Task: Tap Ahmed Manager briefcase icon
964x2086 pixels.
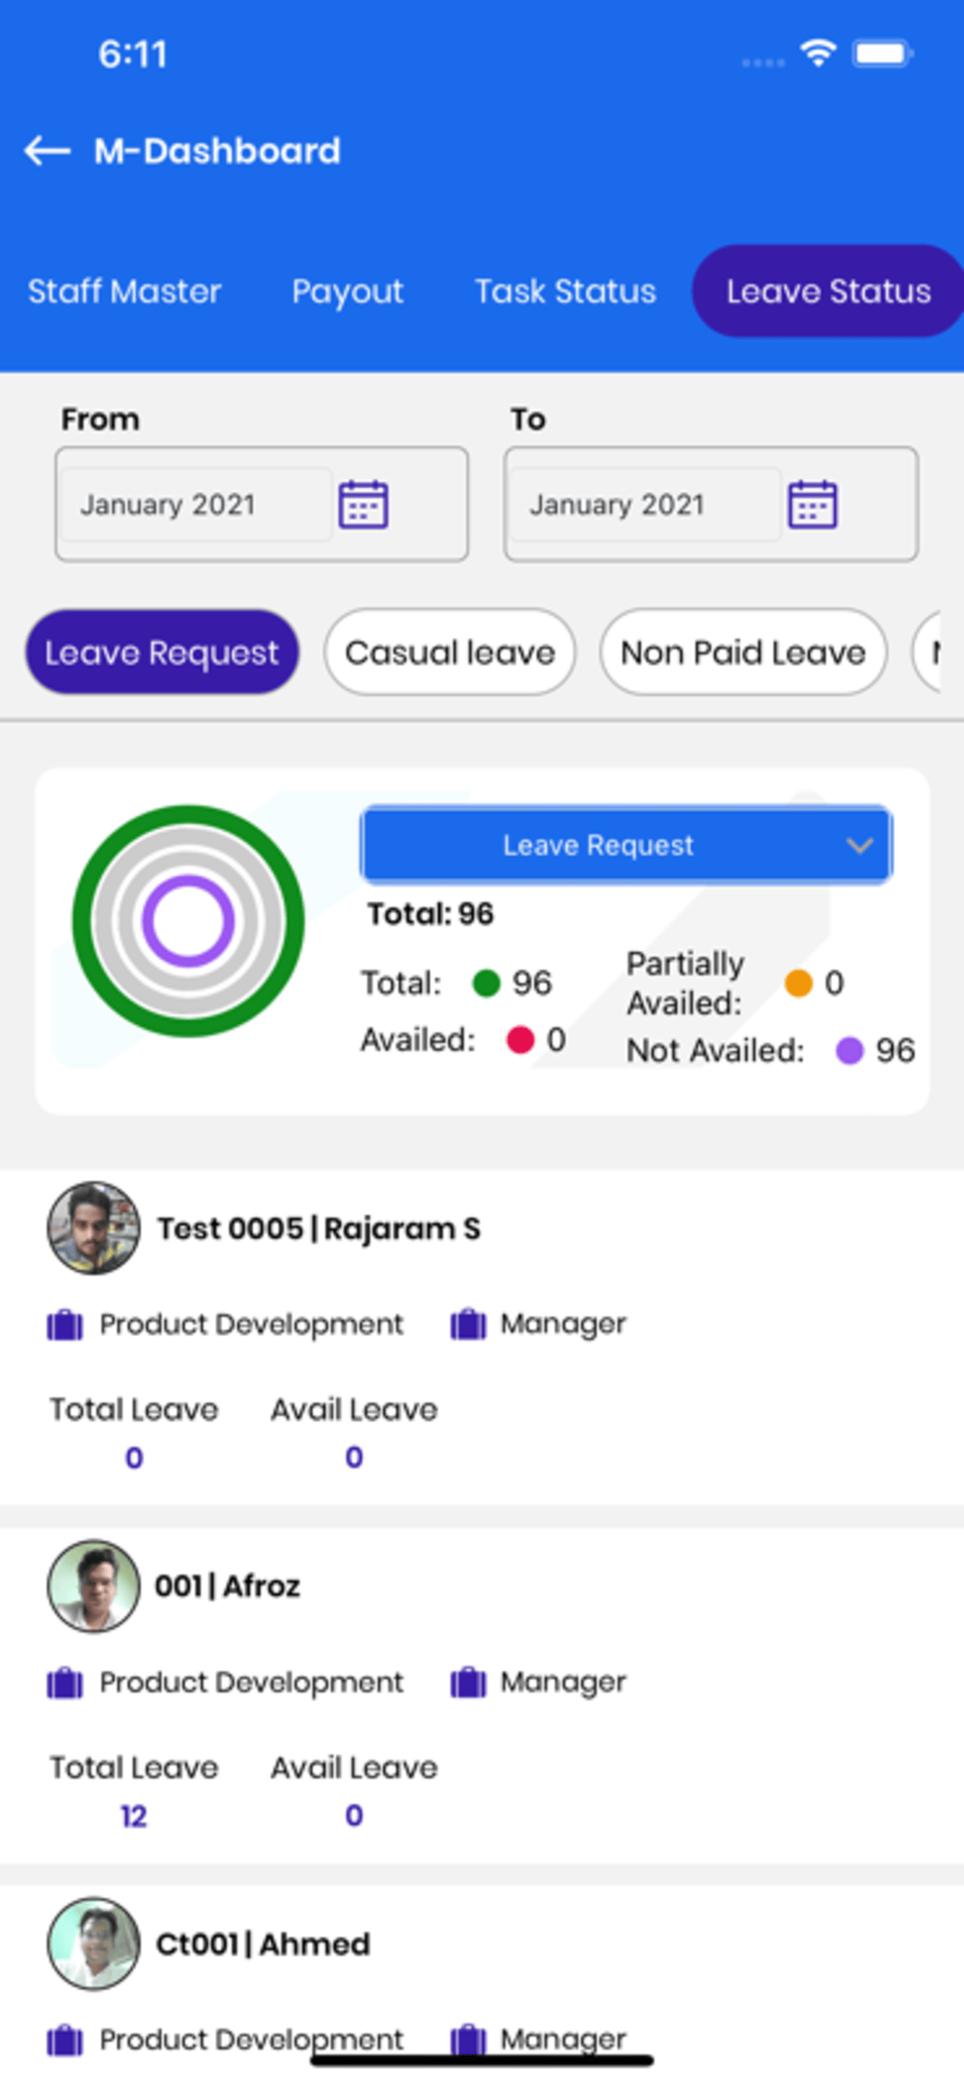Action: tap(468, 2040)
